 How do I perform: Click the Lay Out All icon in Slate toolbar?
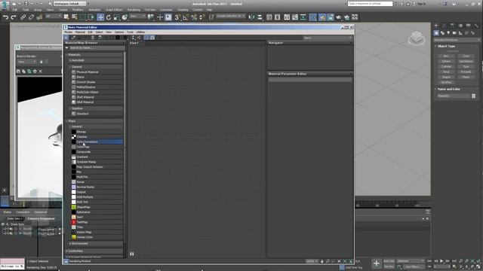pos(133,38)
